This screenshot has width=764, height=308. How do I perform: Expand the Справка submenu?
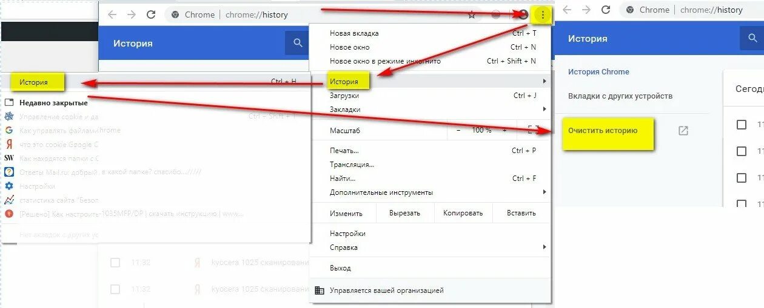tap(545, 247)
